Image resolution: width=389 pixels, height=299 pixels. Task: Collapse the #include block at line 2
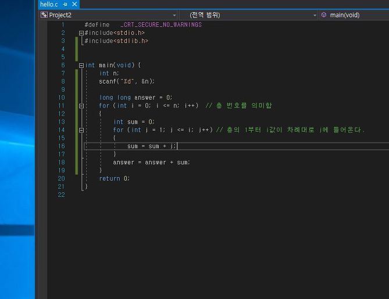[81, 33]
